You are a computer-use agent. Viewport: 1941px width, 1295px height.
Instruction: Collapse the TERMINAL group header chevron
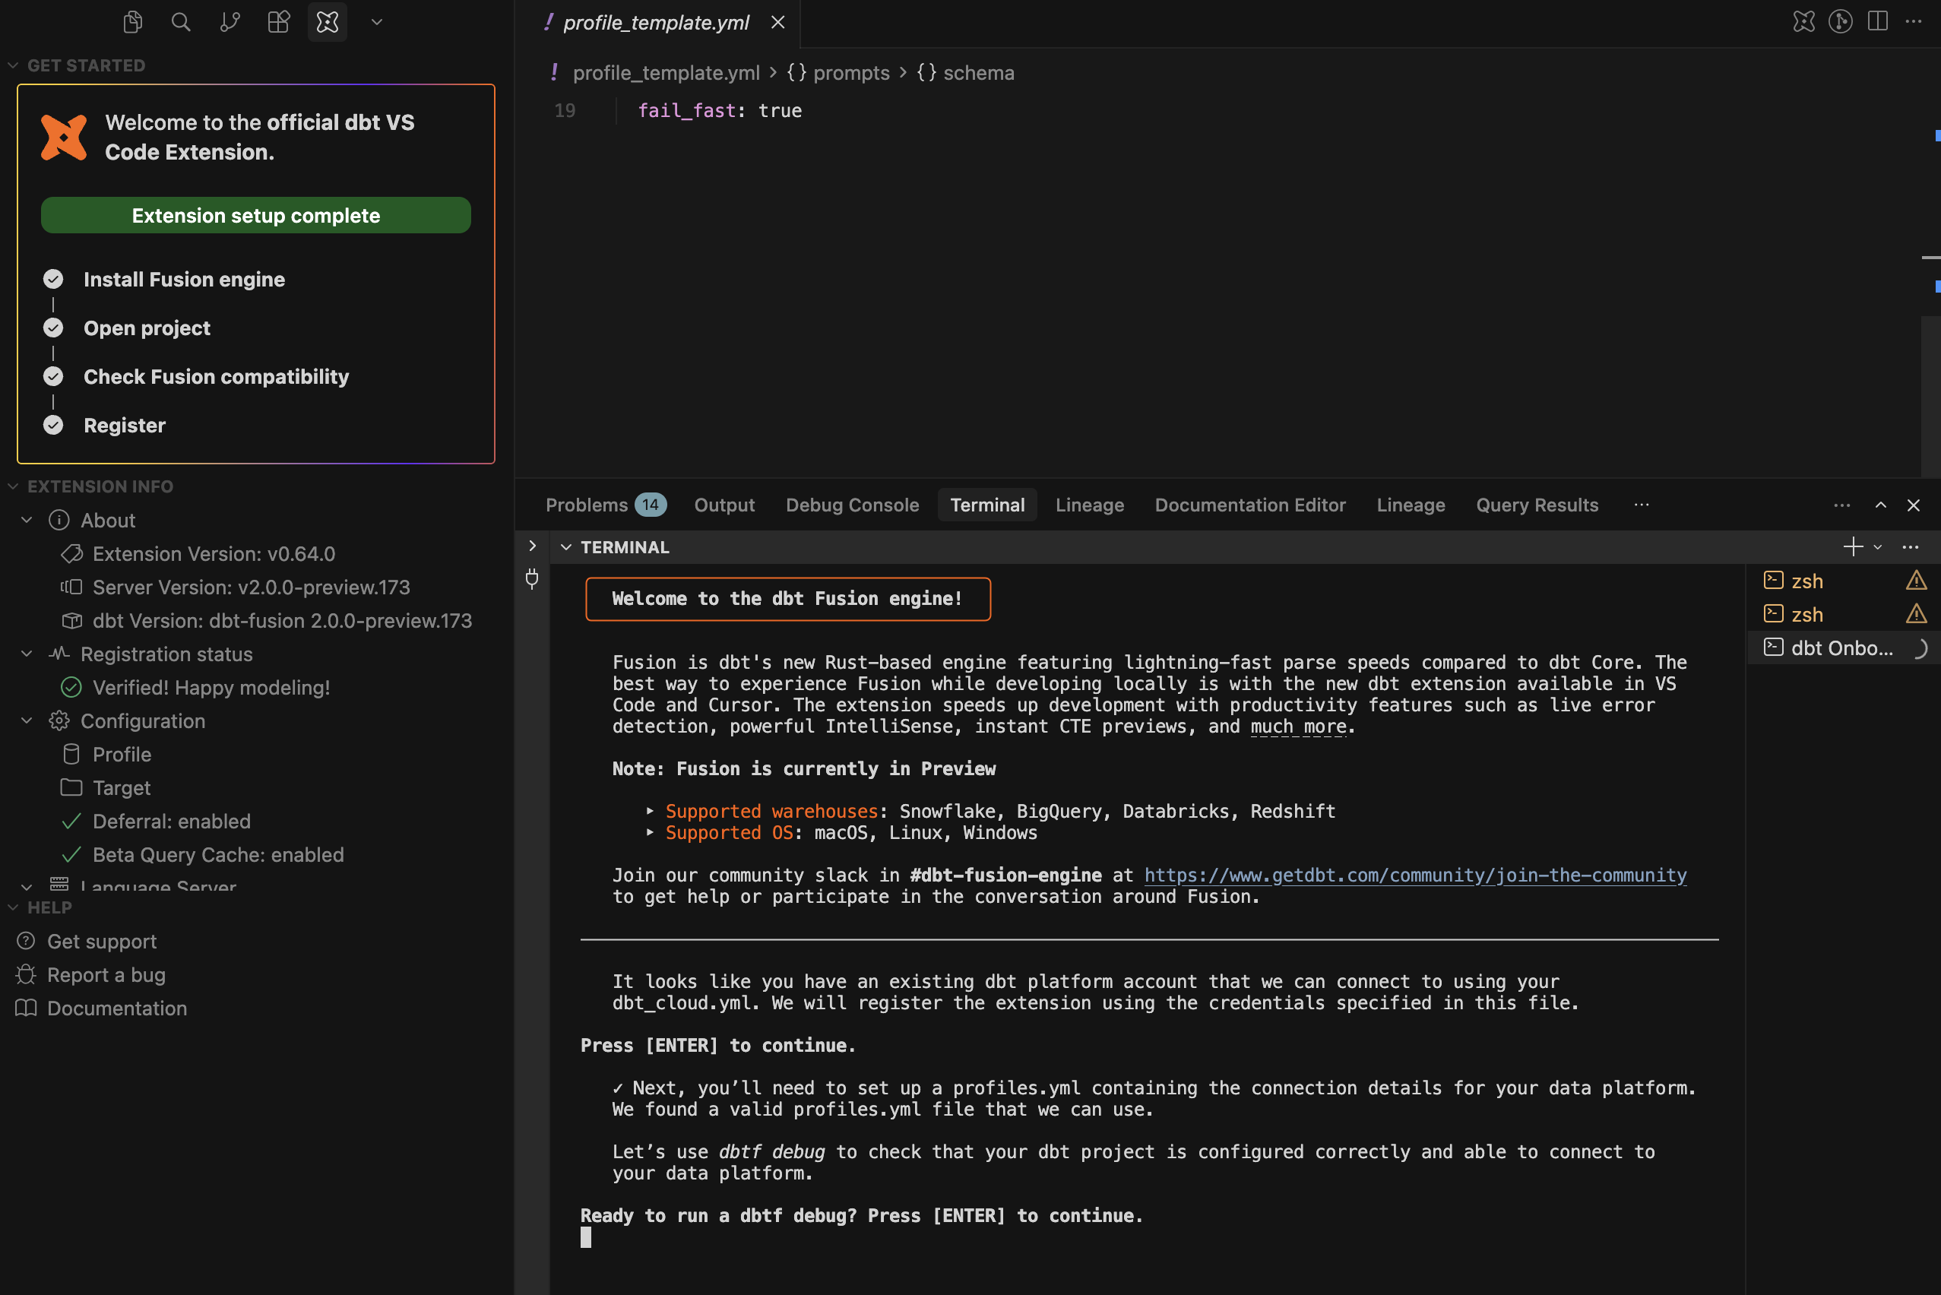point(565,546)
